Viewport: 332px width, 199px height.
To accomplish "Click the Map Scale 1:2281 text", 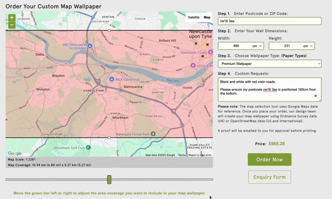I will [x=22, y=160].
